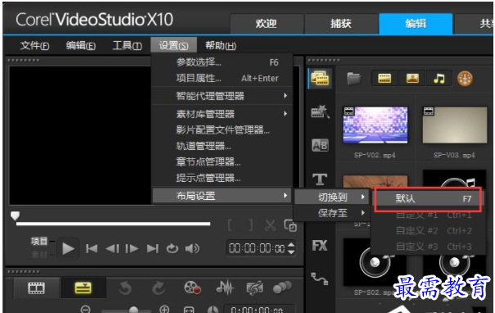Play the project preview
Viewport: 495px width, 313px height.
(68, 249)
